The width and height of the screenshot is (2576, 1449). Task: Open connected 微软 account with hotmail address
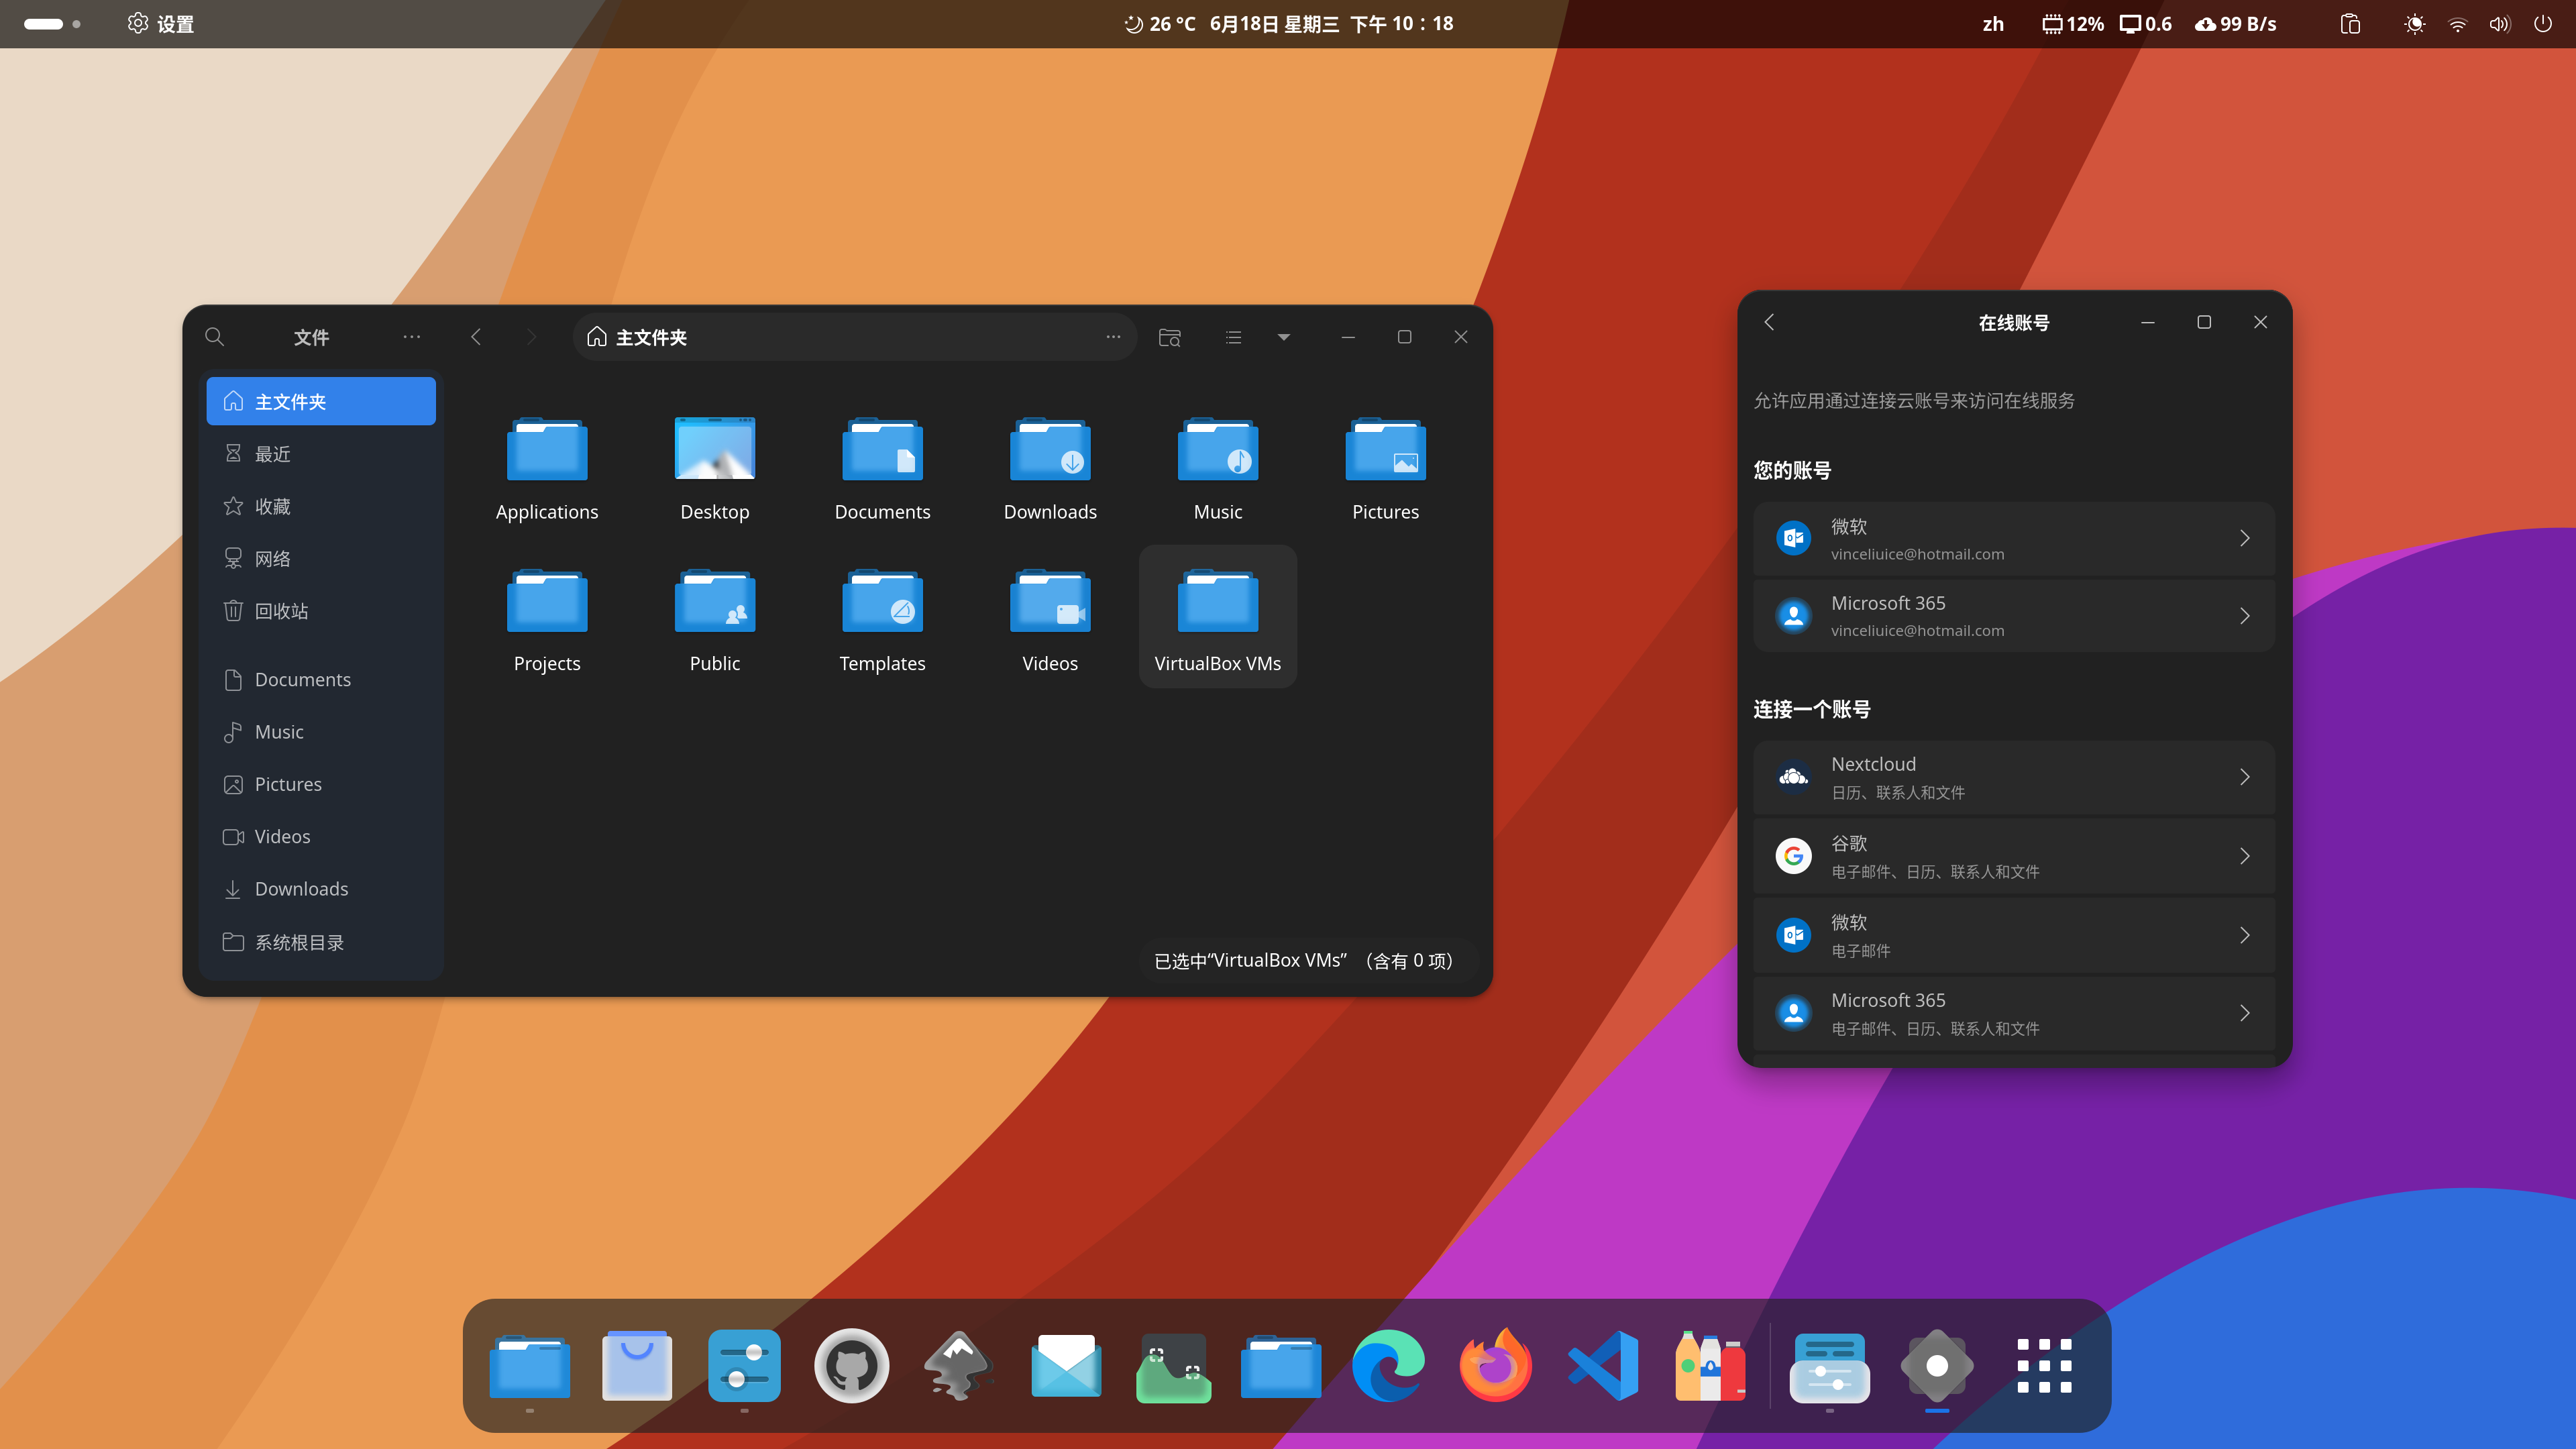click(2014, 539)
